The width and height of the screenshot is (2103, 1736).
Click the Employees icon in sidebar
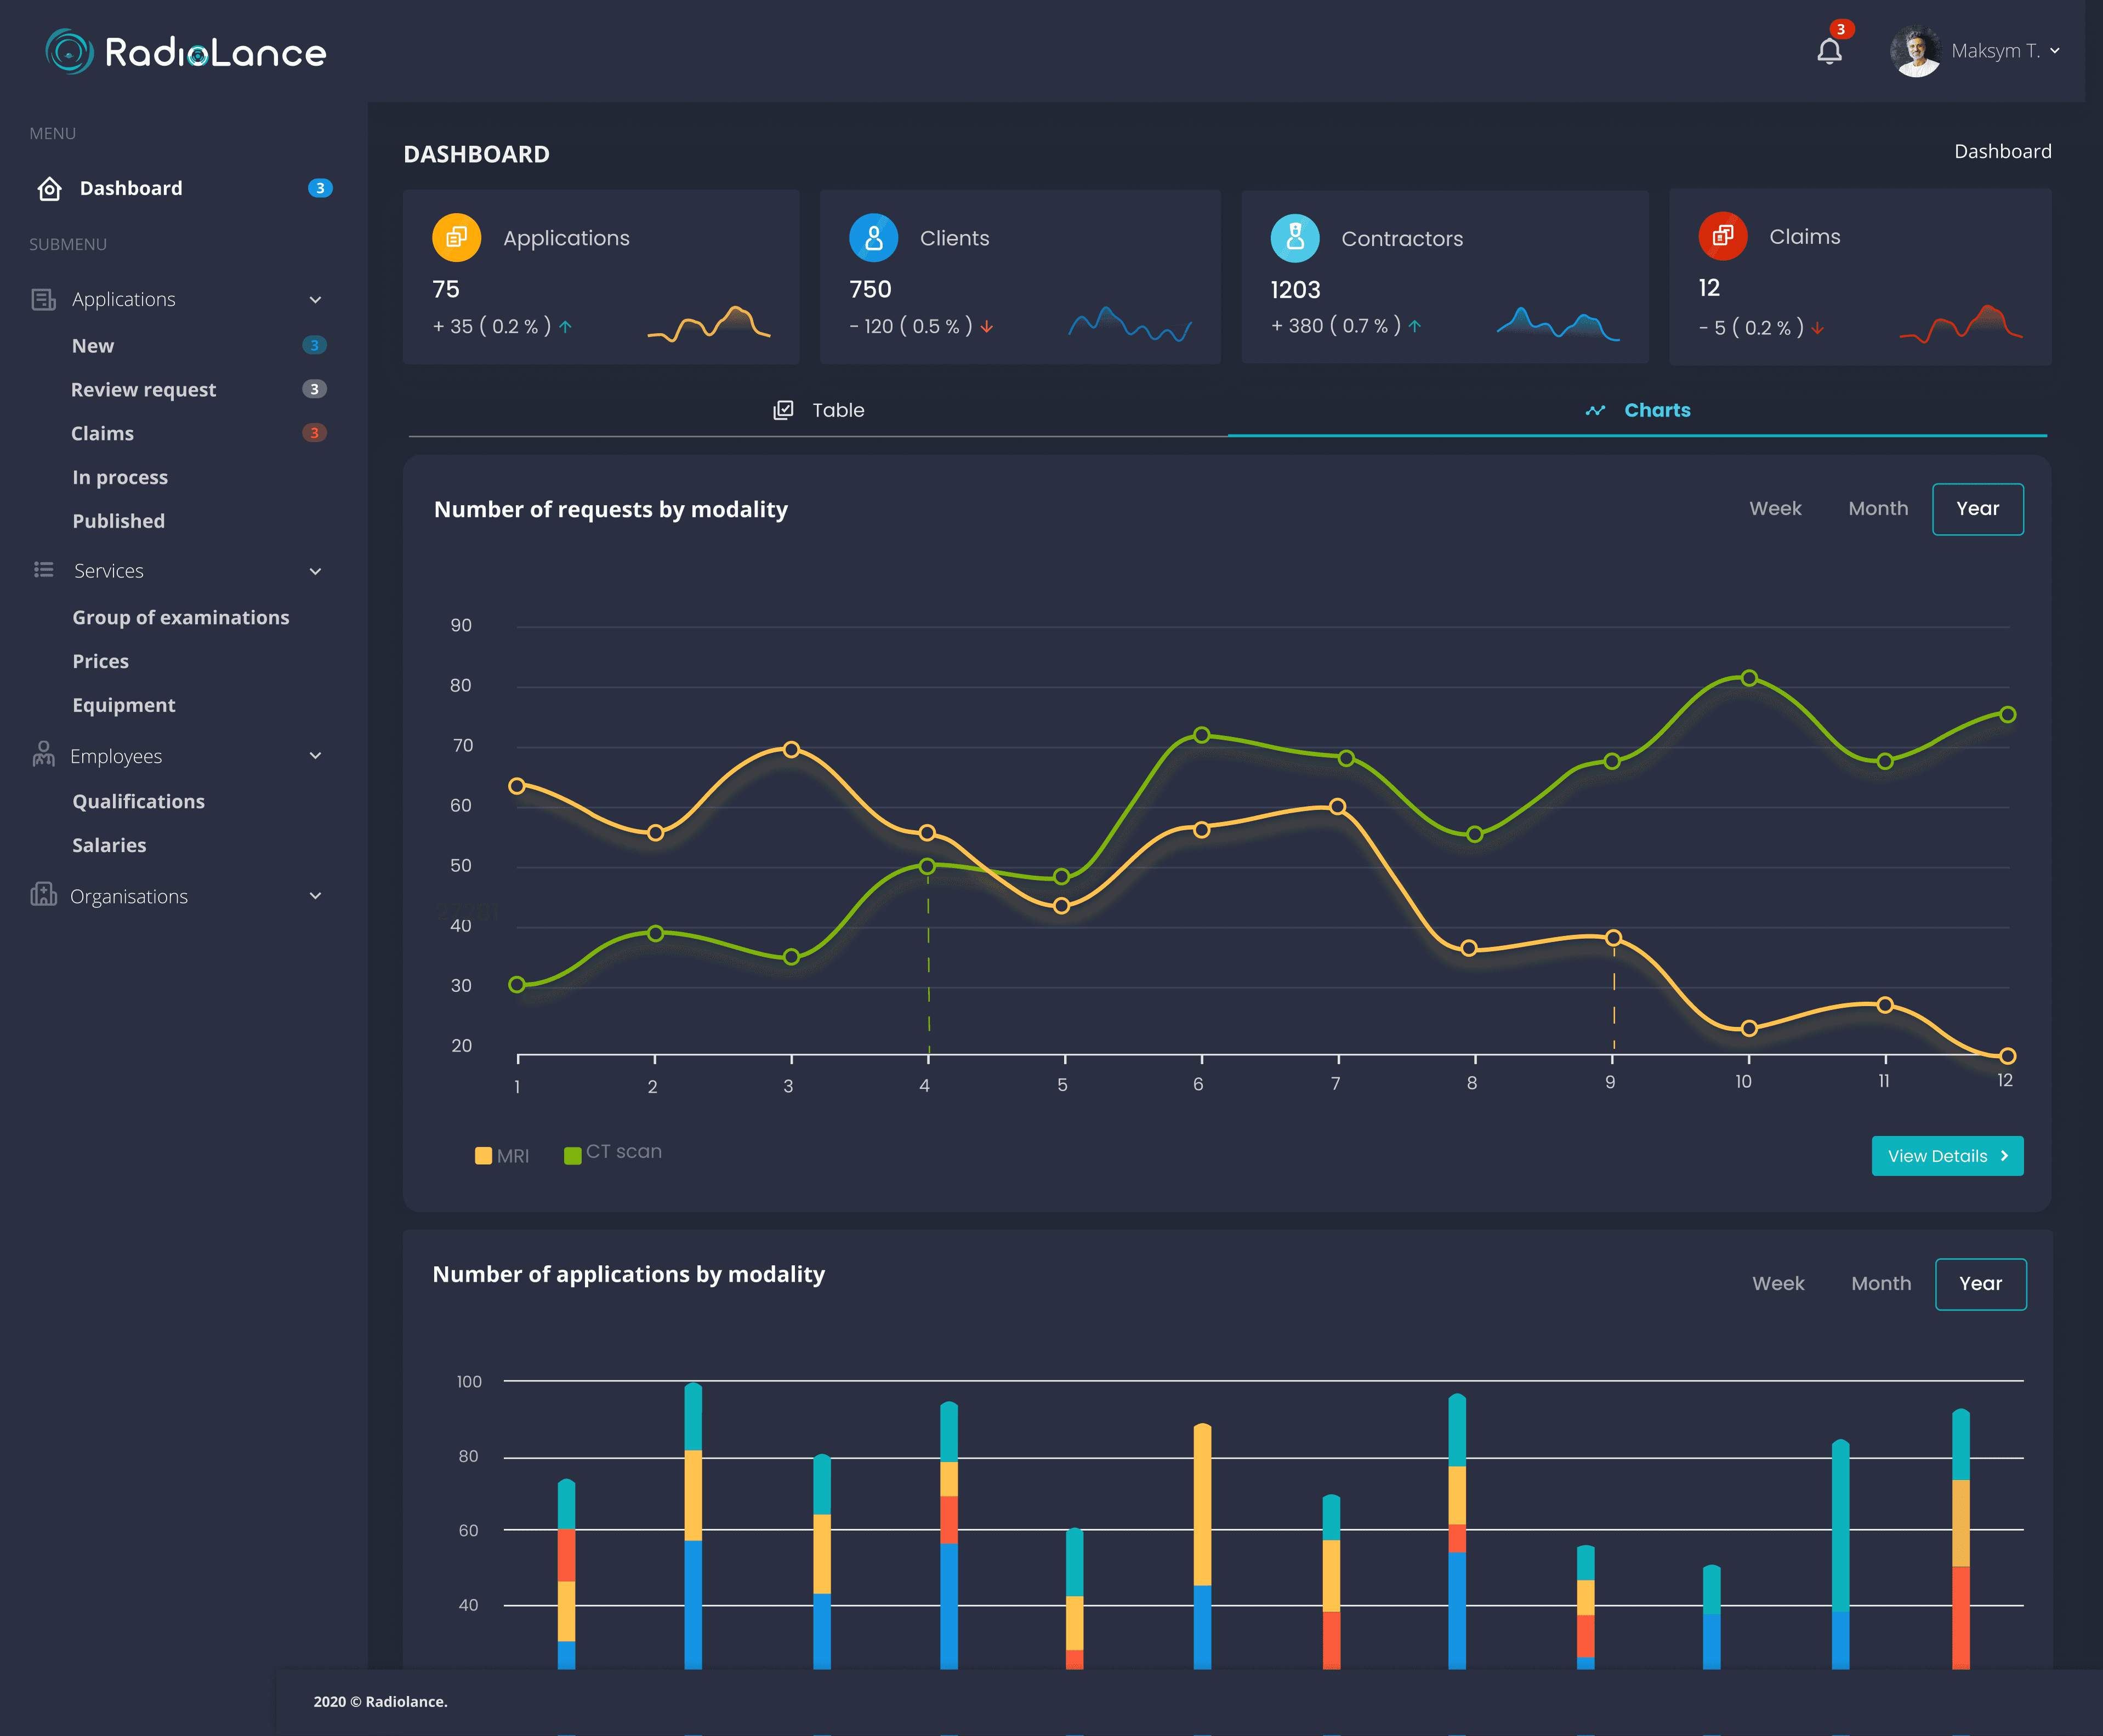[x=43, y=755]
